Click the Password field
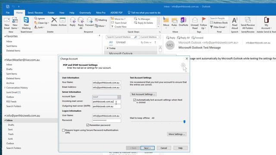 [x=107, y=121]
